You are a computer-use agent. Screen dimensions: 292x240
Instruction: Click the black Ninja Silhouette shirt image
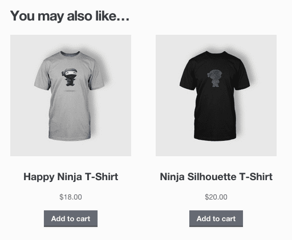tap(216, 95)
